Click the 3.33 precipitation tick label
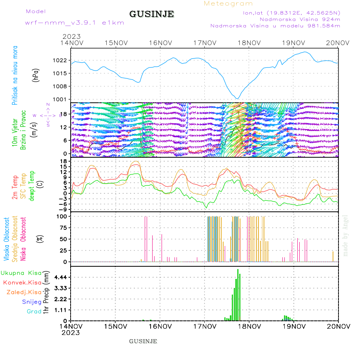Image resolution: width=353 pixels, height=353 pixels. point(60,288)
